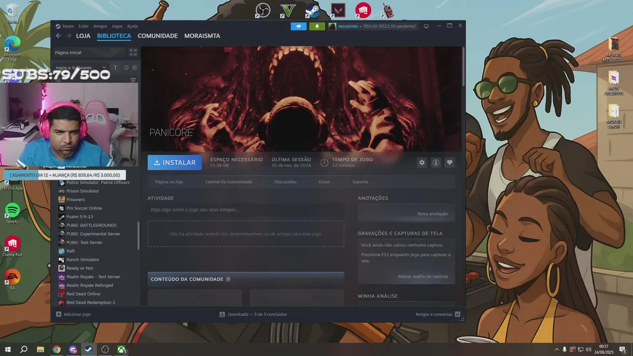Viewport: 633px width, 356px height.
Task: Open Microsoft Edge desktop shortcut
Action: tap(12, 48)
